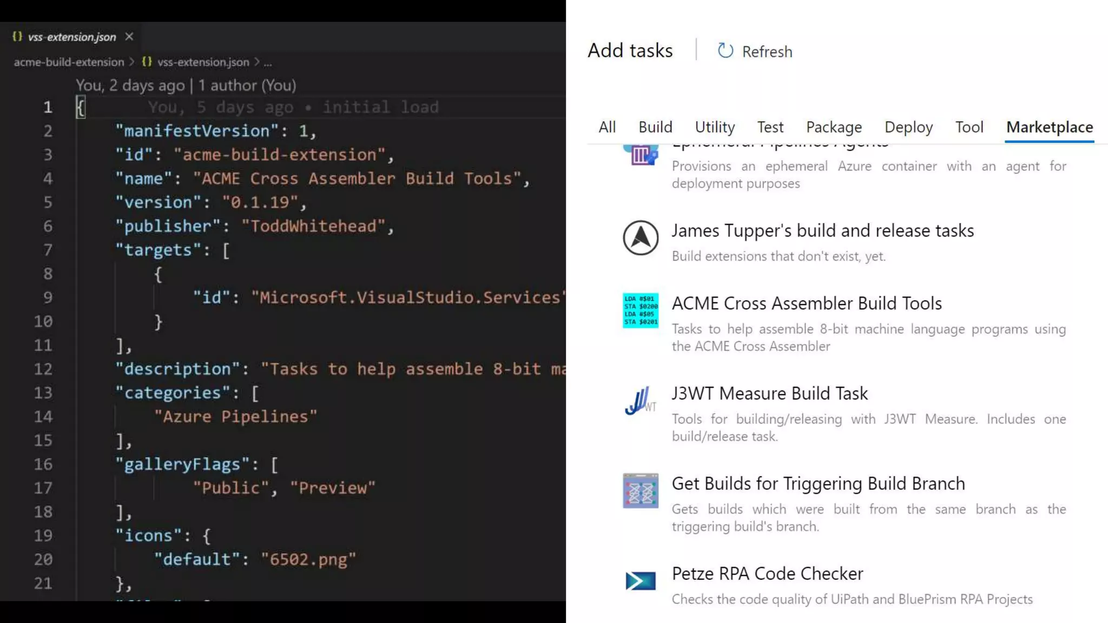The height and width of the screenshot is (623, 1108).
Task: Select the Utility tasks tab
Action: [715, 127]
